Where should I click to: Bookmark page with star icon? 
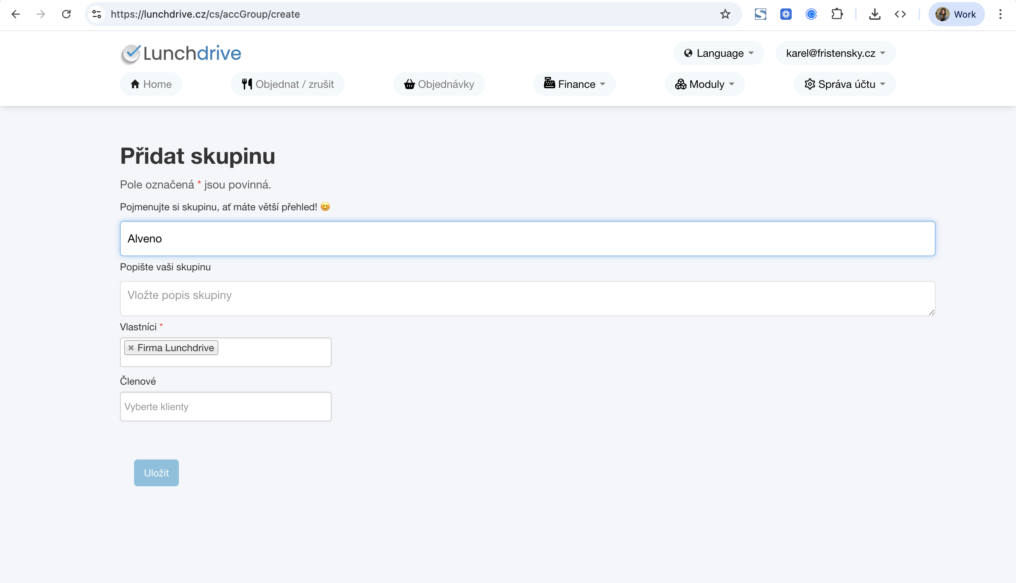[725, 14]
